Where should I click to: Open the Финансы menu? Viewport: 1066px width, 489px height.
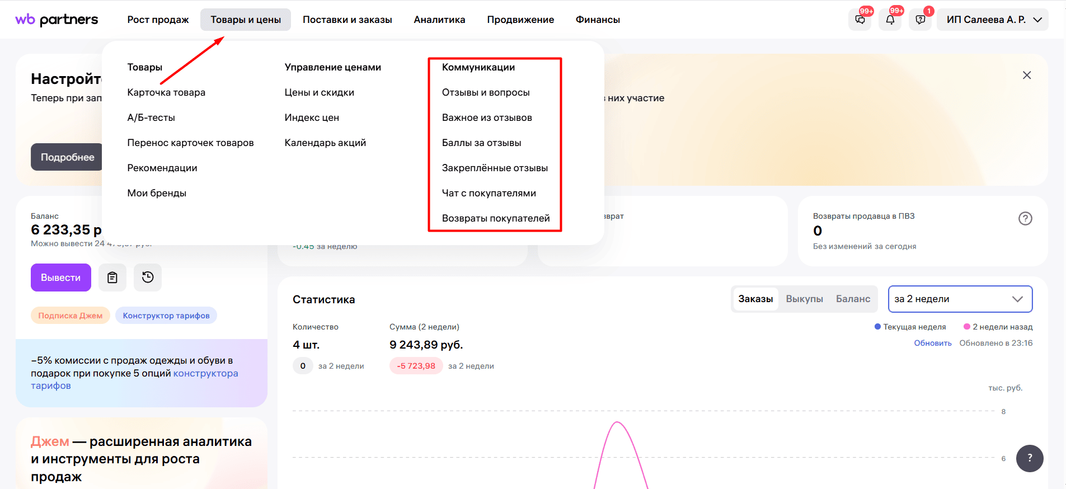pyautogui.click(x=598, y=20)
